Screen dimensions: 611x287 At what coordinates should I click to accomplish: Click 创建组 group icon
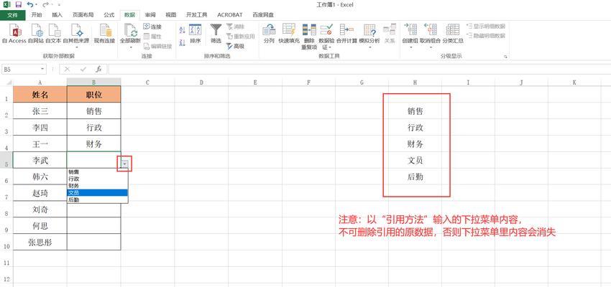[x=410, y=30]
